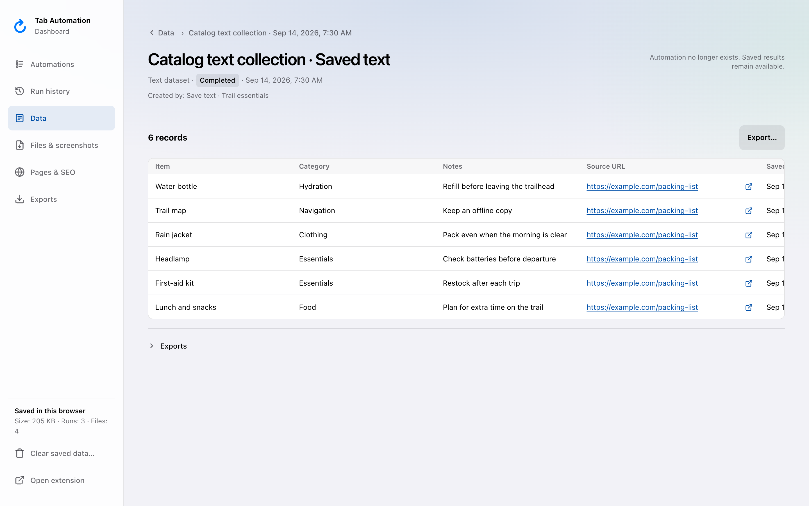Viewport: 809px width, 506px height.
Task: Click the 'Saved in this browser' label
Action: 50,411
